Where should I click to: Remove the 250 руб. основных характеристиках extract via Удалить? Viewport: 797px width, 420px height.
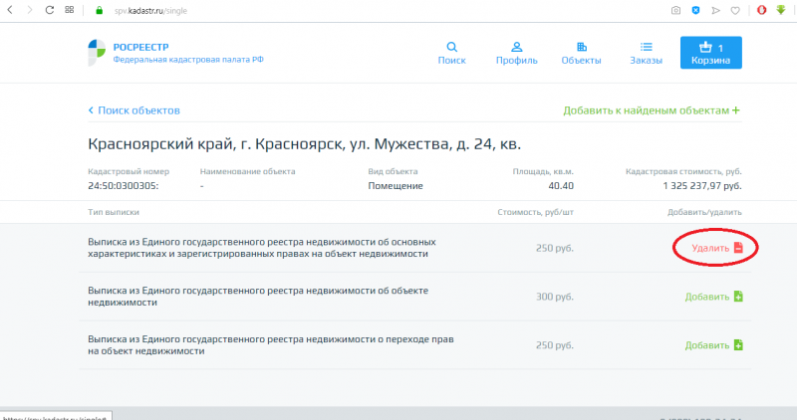pyautogui.click(x=716, y=248)
